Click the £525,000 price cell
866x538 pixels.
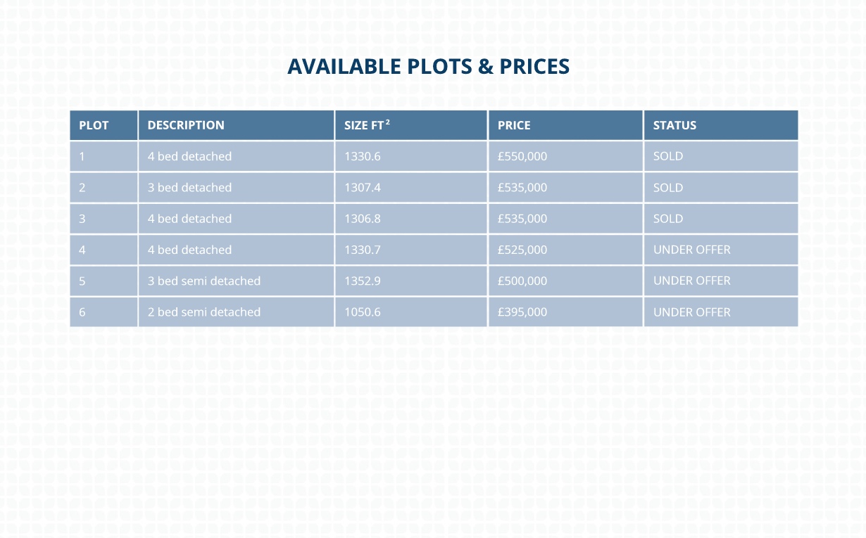565,250
